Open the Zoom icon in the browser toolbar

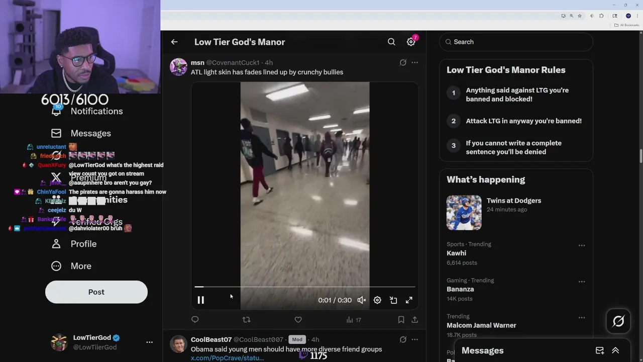click(571, 16)
